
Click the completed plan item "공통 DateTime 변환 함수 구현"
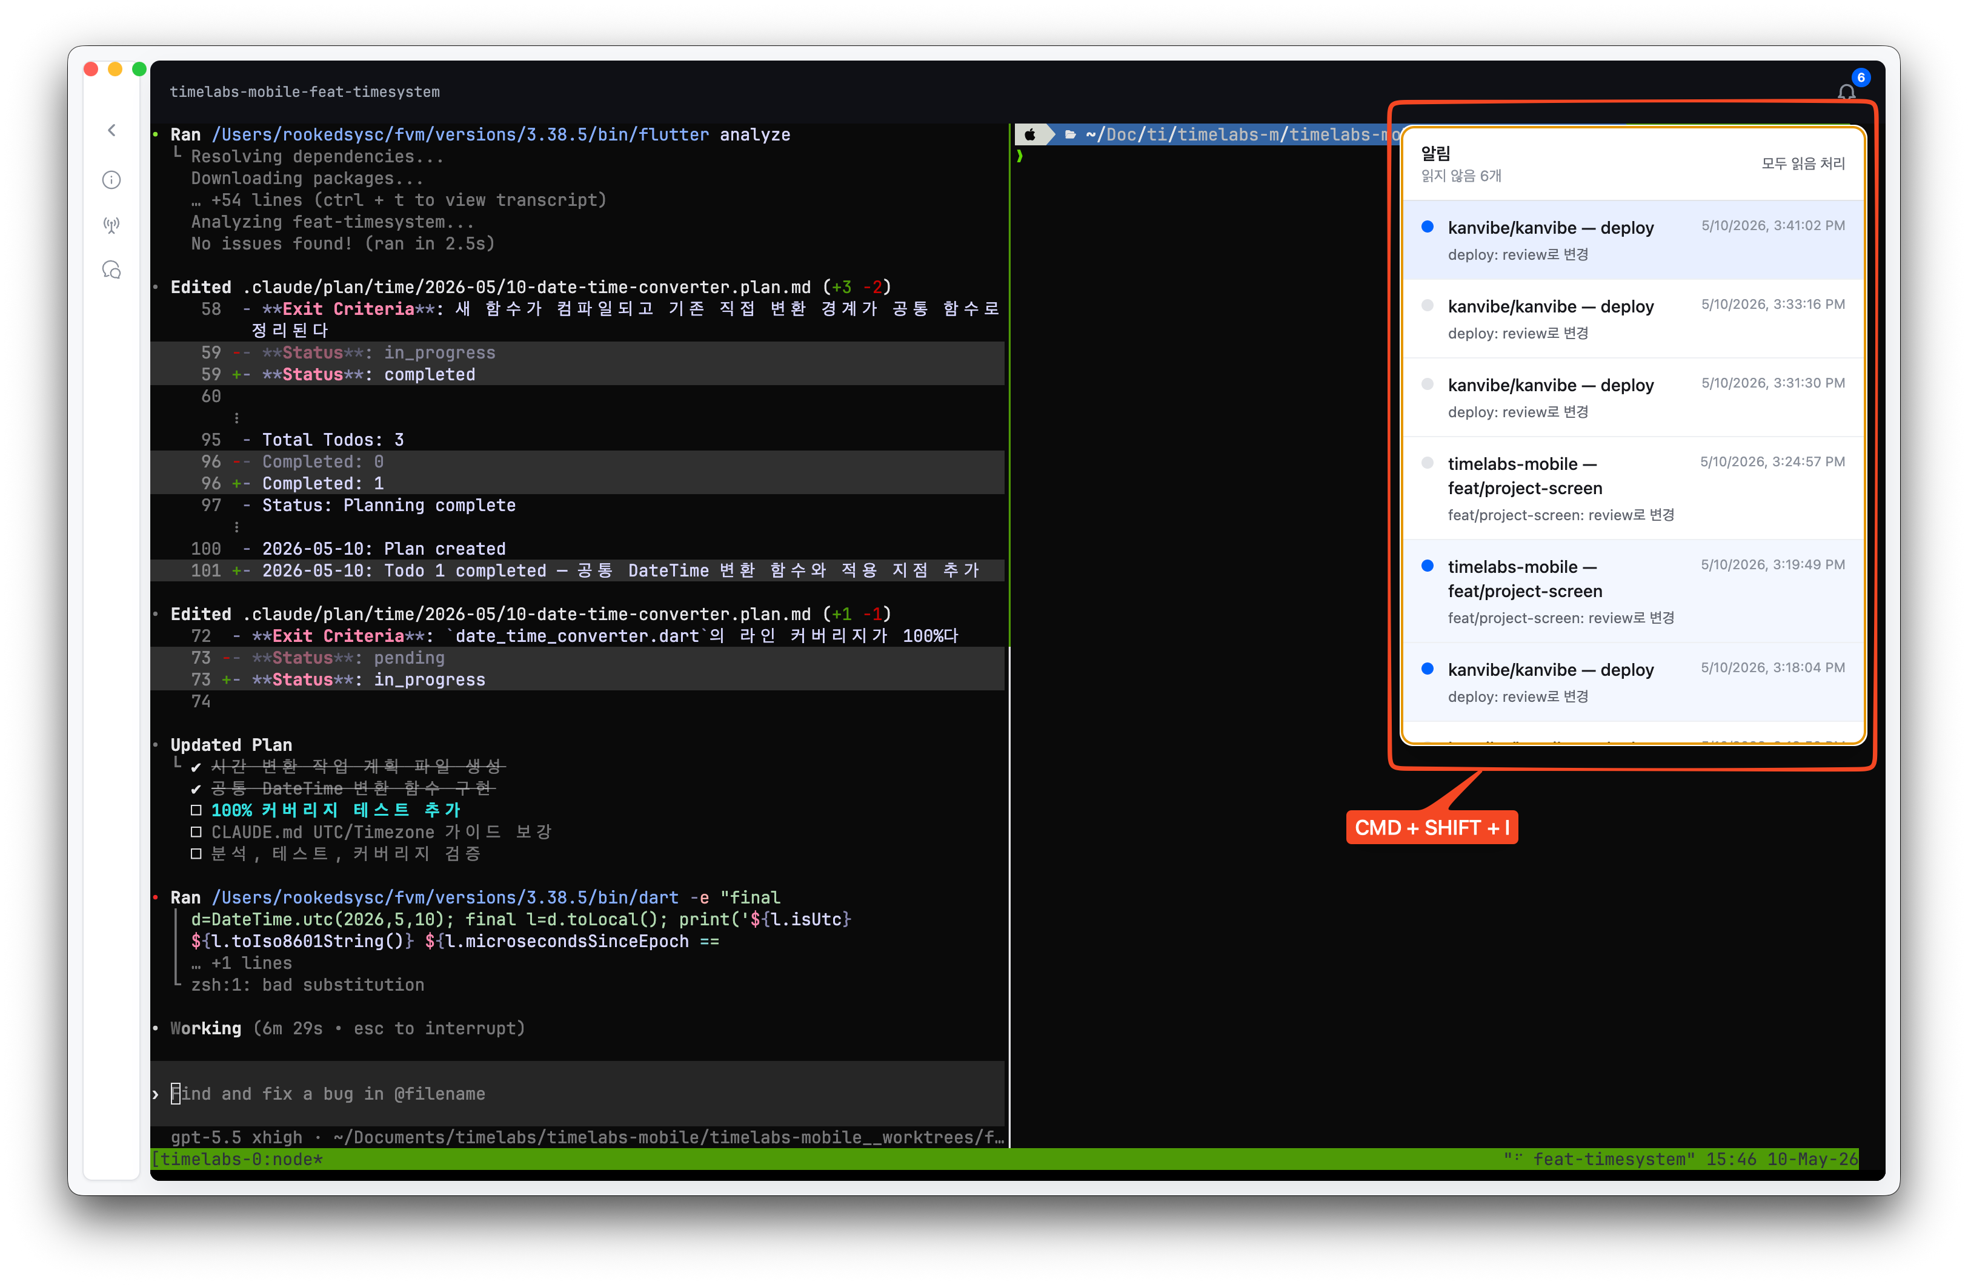pos(353,789)
